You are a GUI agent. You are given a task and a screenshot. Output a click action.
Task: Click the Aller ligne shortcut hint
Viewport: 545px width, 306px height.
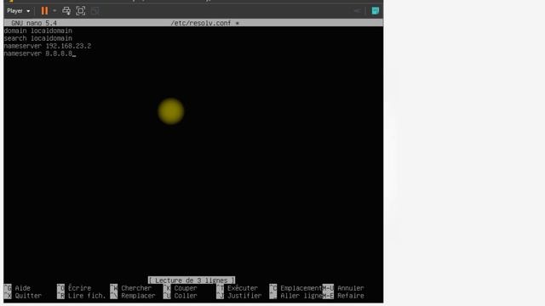(x=295, y=296)
